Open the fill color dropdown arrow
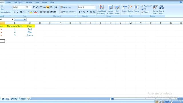 coord(33,12)
